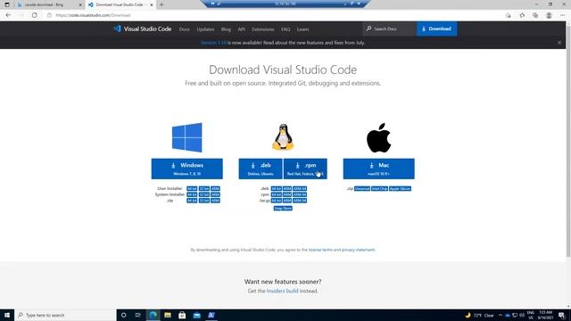Download Windows .zip ARM
Screen dimensions: 571x321
click(216, 201)
